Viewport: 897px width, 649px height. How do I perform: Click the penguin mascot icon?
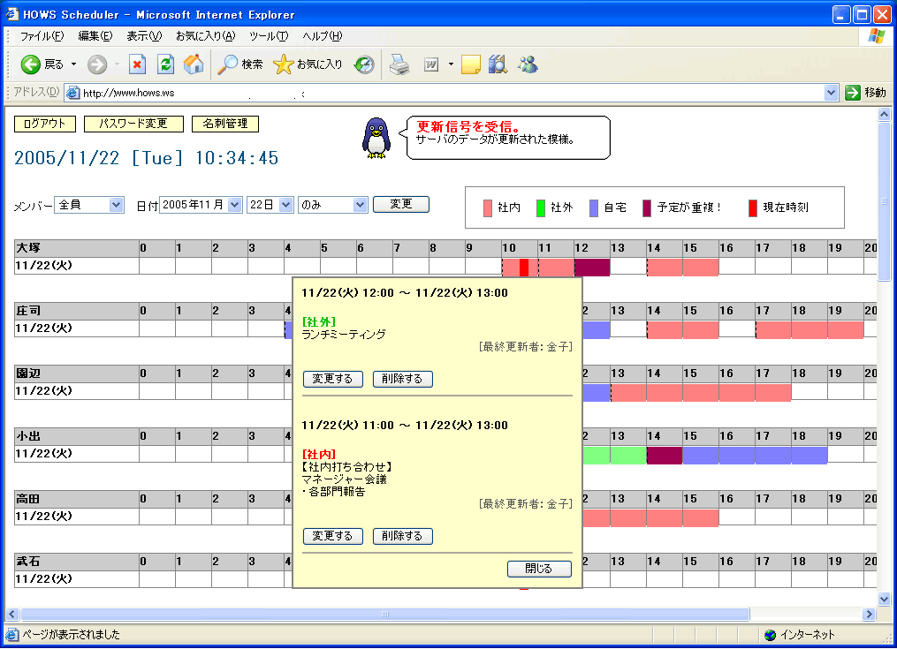[x=376, y=138]
